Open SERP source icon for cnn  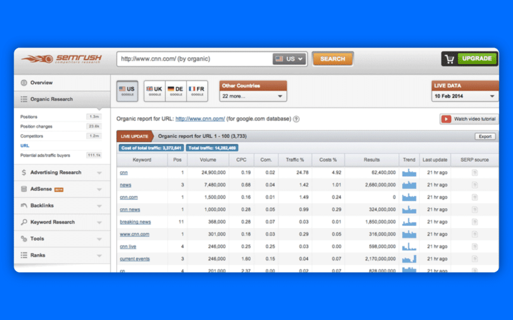click(474, 172)
